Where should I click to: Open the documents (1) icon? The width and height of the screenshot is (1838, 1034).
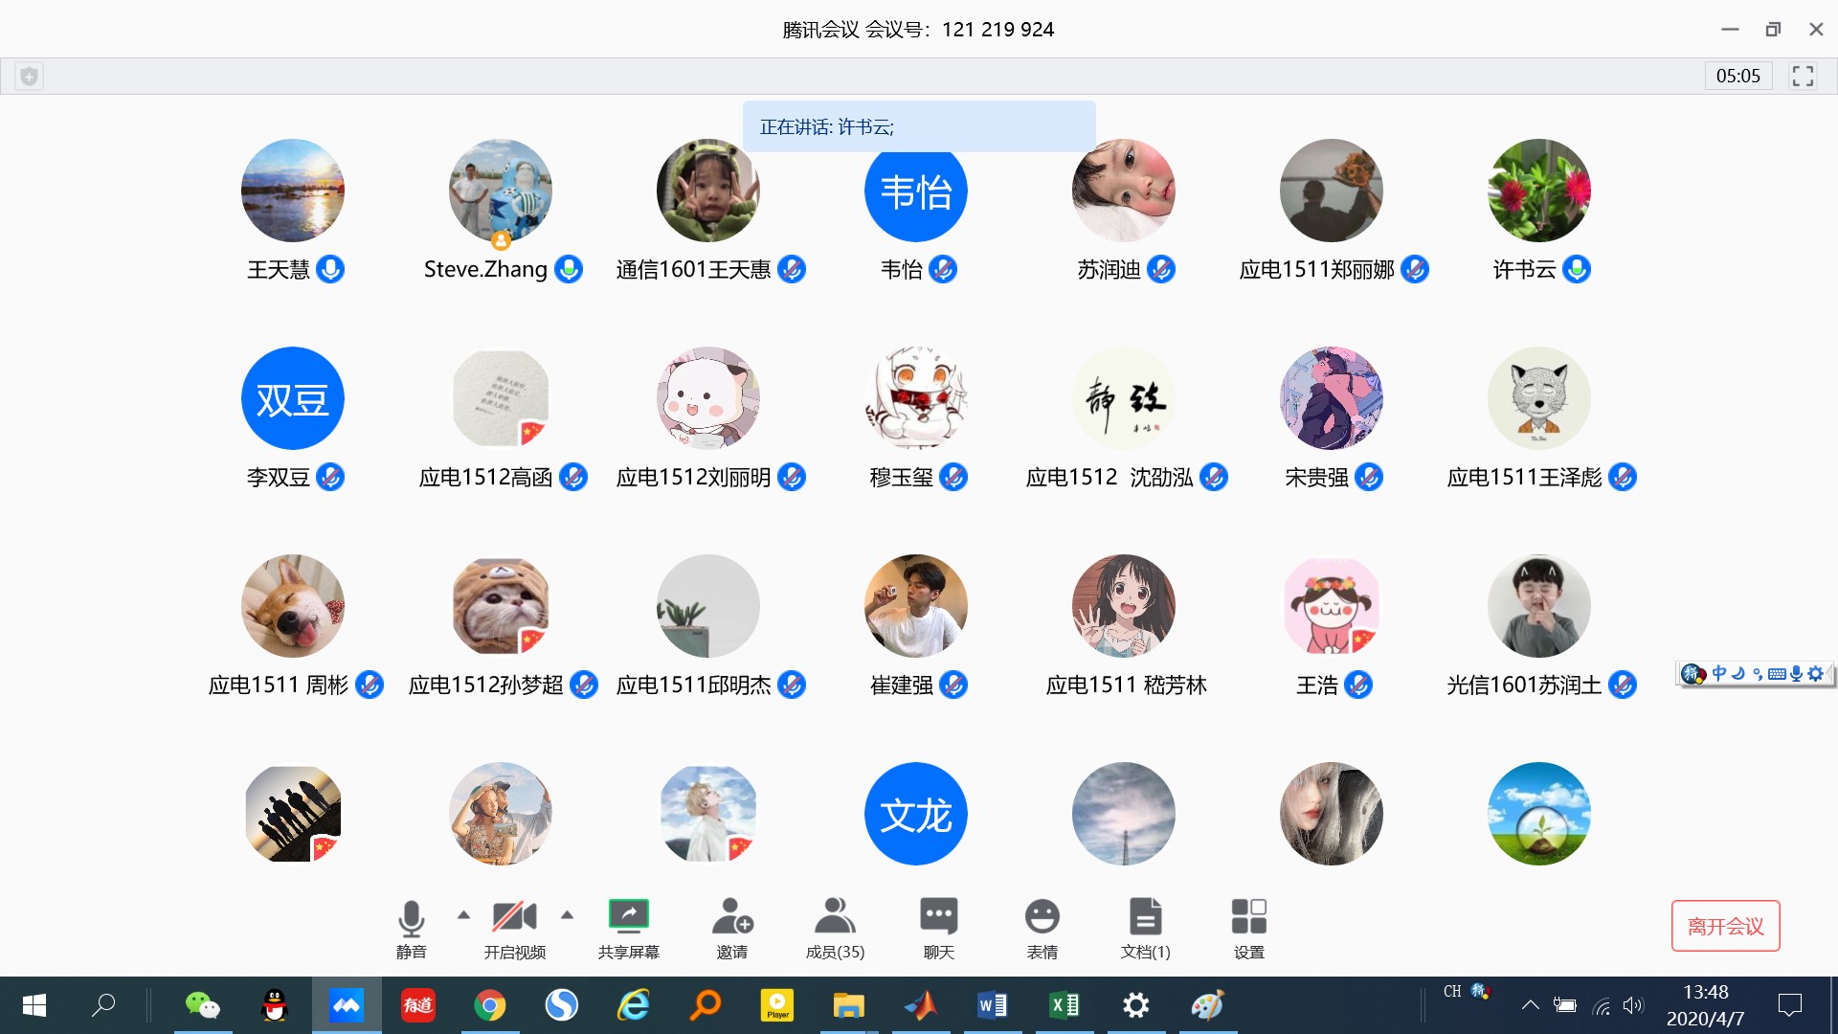tap(1145, 917)
